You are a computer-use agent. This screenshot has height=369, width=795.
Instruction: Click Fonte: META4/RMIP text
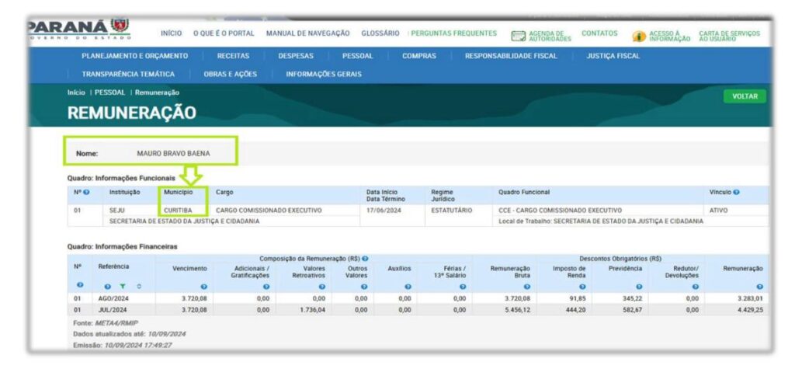click(x=106, y=323)
